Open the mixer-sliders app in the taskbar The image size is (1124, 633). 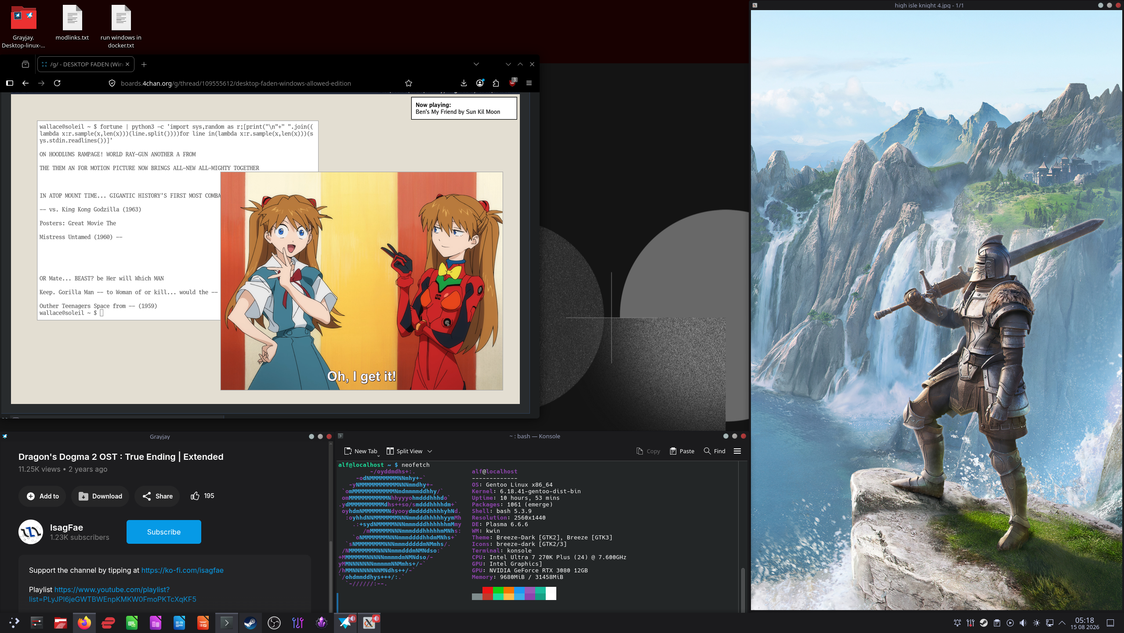point(298,622)
